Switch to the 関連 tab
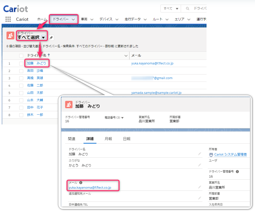Screen dimensions: 255x212 [x=72, y=139]
